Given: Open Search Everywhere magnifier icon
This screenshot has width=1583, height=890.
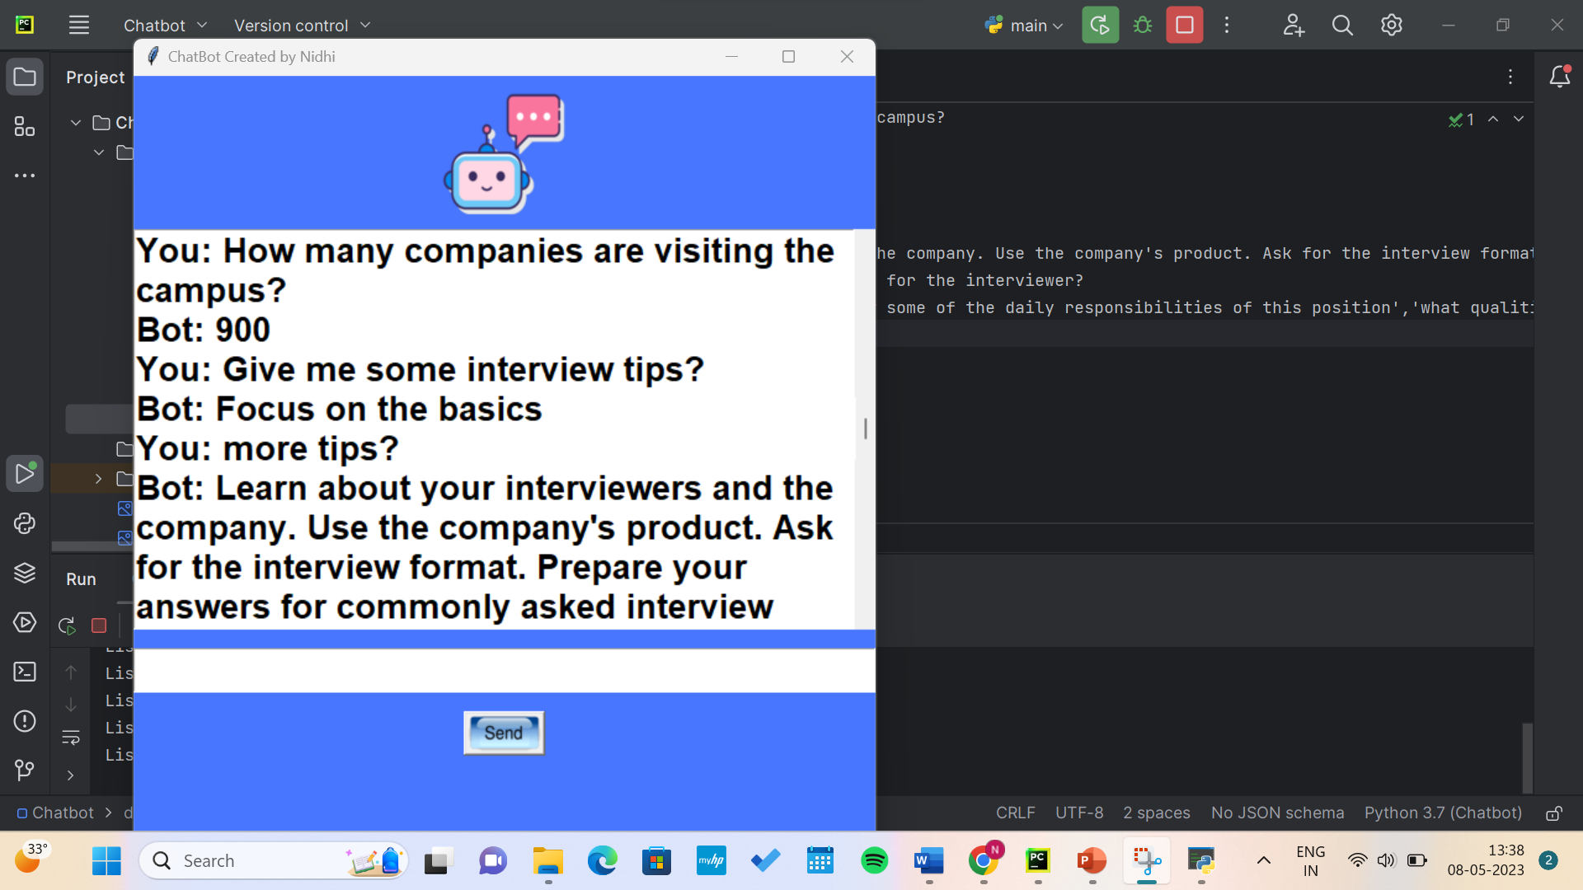Looking at the screenshot, I should point(1342,25).
